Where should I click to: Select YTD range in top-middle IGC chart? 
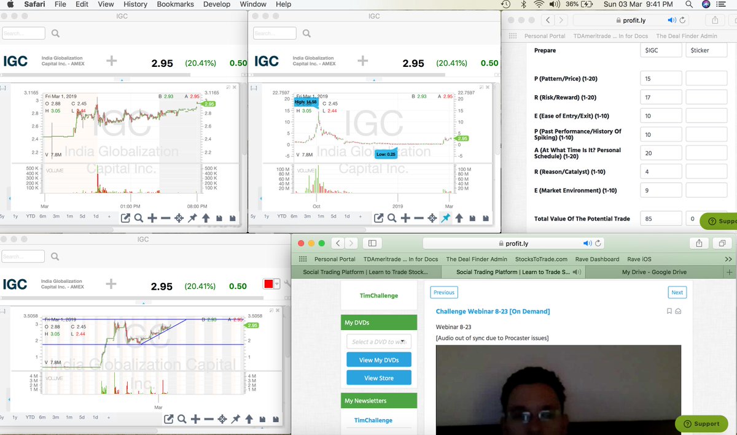coord(282,217)
